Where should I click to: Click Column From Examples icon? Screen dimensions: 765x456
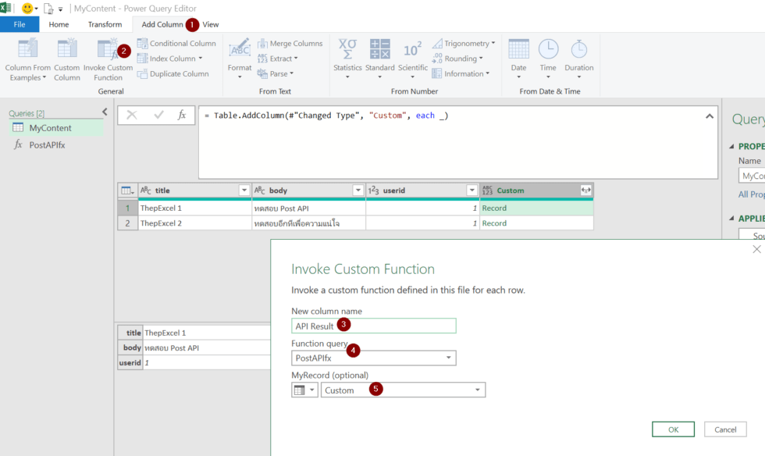pos(28,50)
